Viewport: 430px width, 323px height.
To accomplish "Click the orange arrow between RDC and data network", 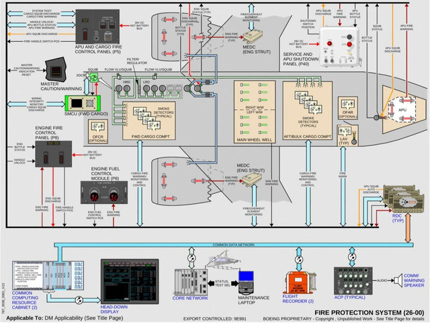I will click(408, 227).
